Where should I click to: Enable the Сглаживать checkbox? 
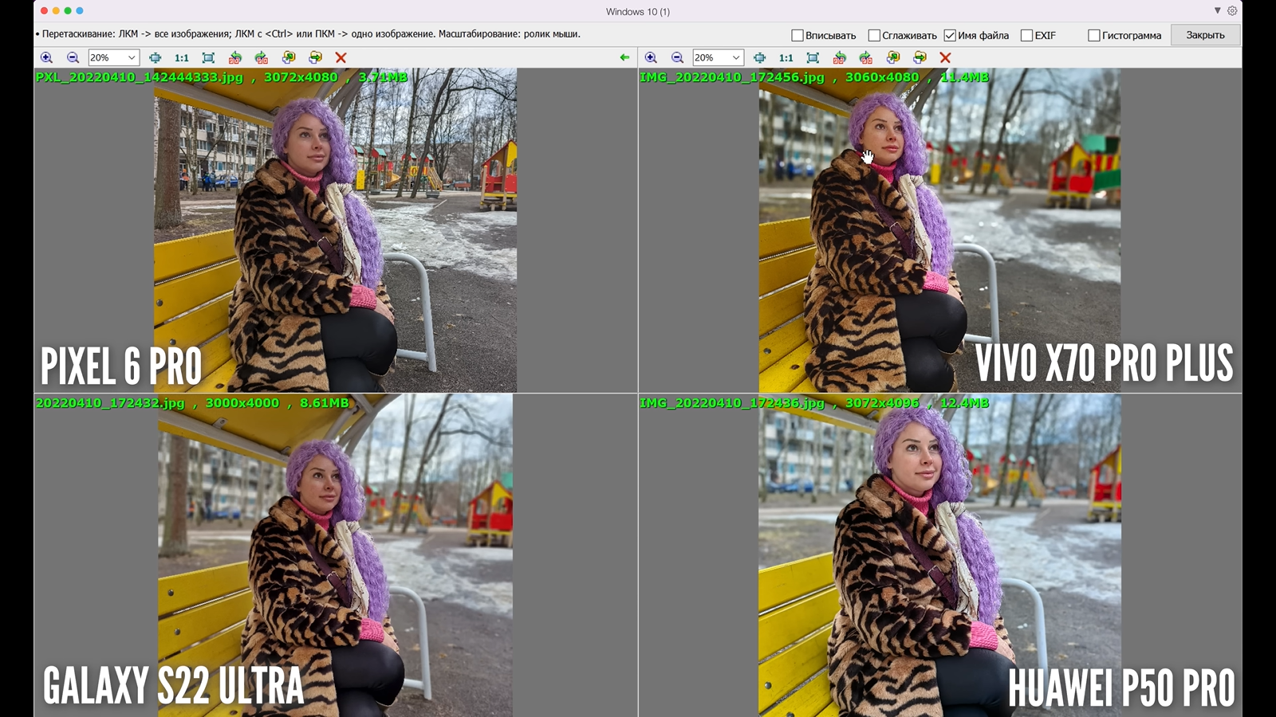(x=874, y=35)
